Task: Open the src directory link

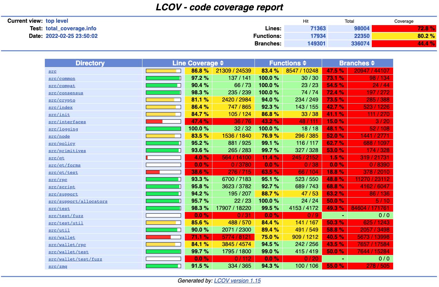Action: 52,71
